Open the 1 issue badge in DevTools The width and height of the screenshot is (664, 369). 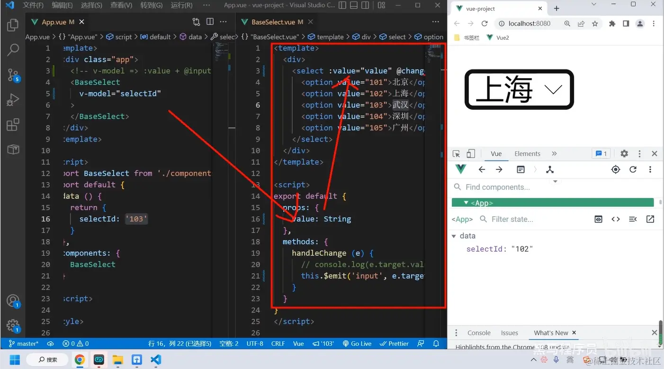pyautogui.click(x=601, y=154)
